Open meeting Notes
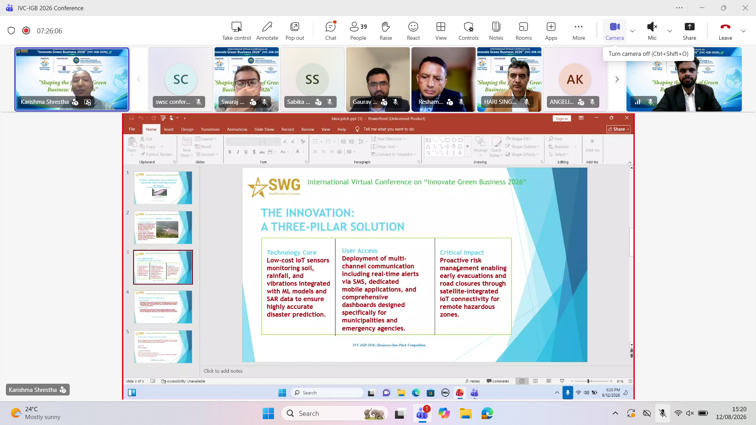Viewport: 756px width, 425px height. pos(496,31)
